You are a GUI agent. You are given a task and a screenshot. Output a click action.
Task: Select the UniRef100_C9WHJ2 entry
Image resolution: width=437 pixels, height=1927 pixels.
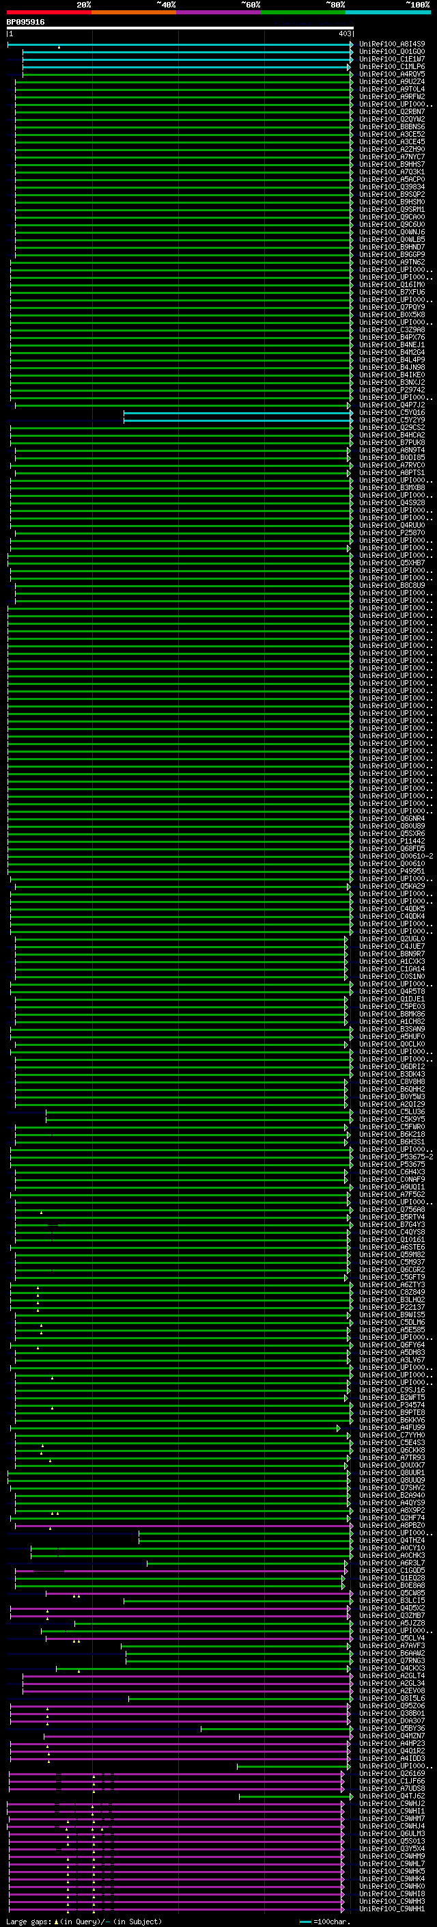pos(392,1803)
